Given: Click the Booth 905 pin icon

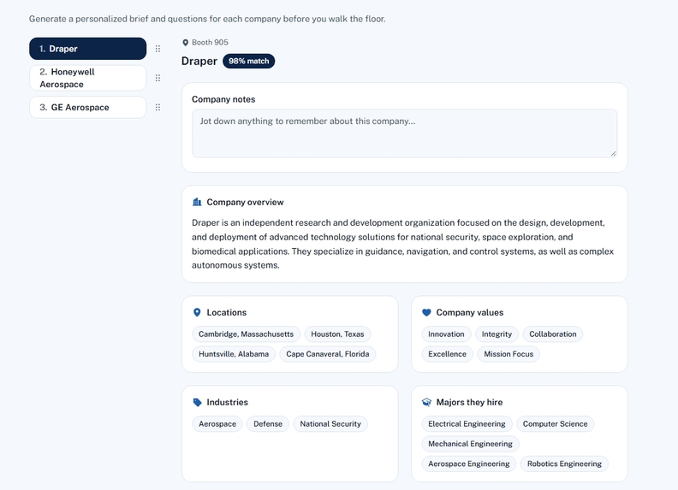Looking at the screenshot, I should click(186, 43).
